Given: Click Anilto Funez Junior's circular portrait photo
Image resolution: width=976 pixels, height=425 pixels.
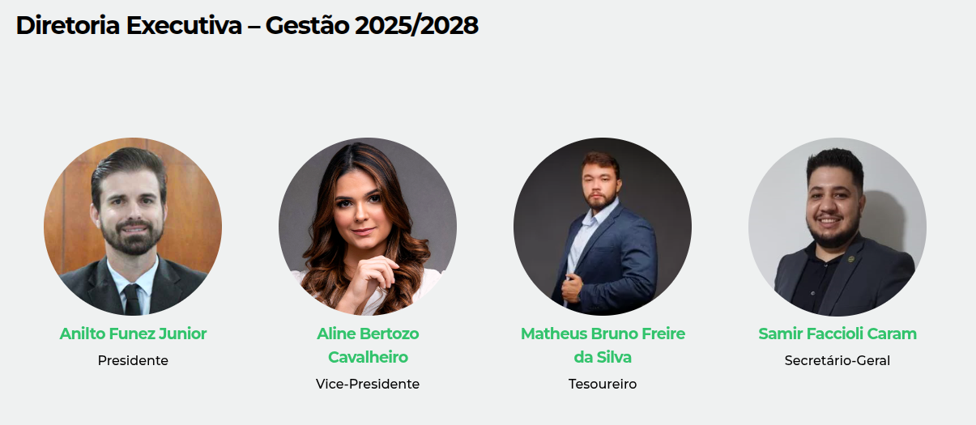Looking at the screenshot, I should pyautogui.click(x=133, y=227).
